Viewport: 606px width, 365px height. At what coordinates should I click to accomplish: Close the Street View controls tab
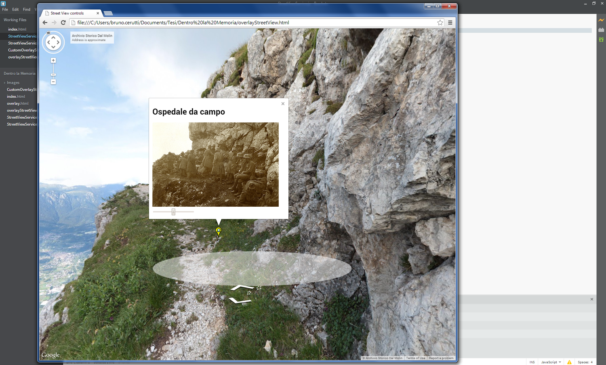click(98, 13)
